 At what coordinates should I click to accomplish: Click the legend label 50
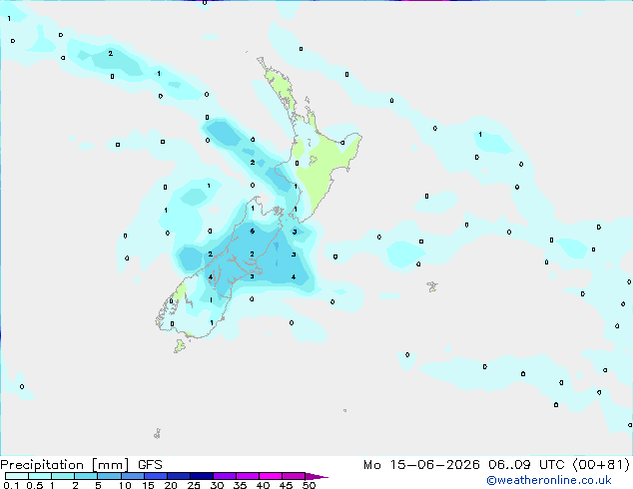click(x=310, y=485)
